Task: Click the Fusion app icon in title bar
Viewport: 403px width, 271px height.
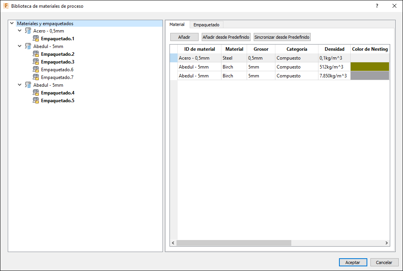Action: (6, 6)
